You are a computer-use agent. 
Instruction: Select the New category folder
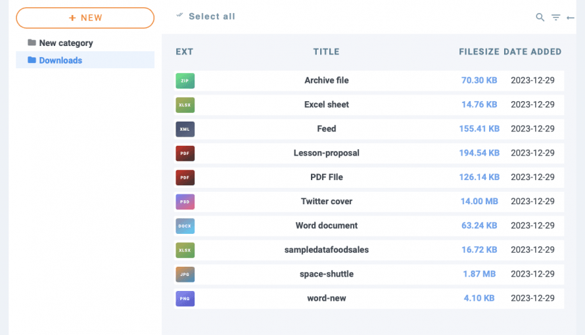coord(66,43)
